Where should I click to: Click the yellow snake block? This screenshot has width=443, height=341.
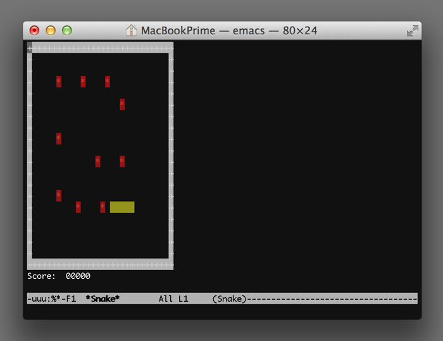(122, 207)
